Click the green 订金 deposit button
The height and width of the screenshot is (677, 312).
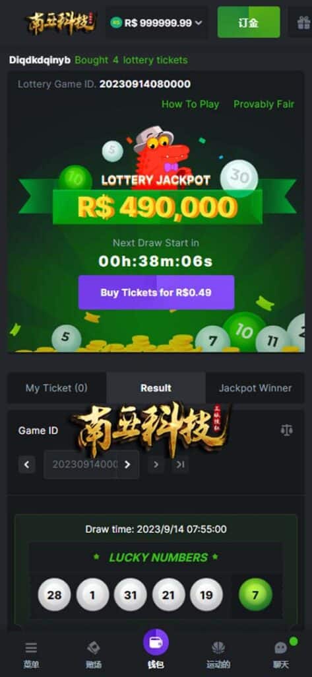click(x=249, y=22)
